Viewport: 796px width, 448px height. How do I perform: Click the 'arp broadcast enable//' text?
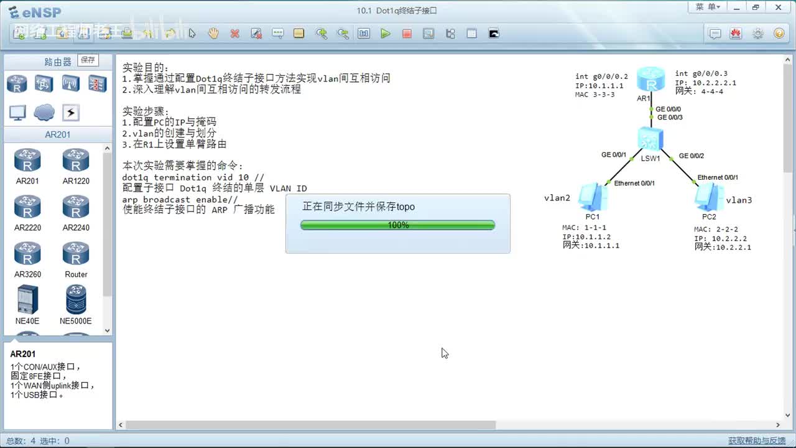pyautogui.click(x=180, y=199)
